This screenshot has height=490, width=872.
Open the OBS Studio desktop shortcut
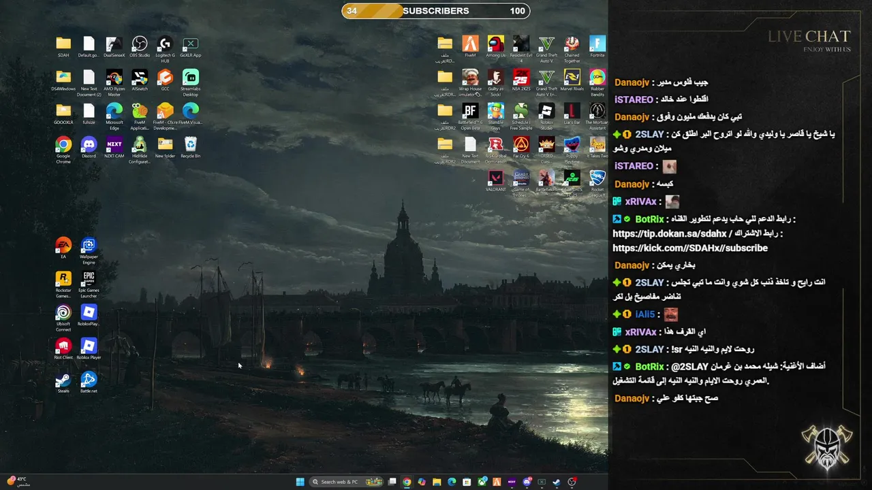coord(140,47)
